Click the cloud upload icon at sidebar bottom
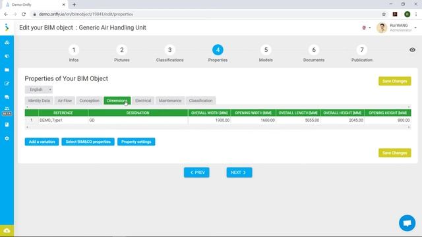The width and height of the screenshot is (422, 237). point(7,231)
